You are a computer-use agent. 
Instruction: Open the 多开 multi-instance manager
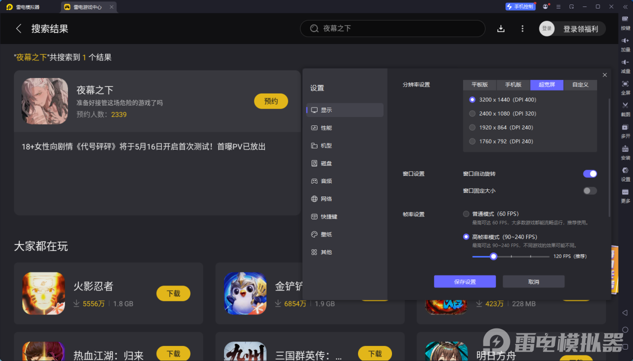pos(625,130)
